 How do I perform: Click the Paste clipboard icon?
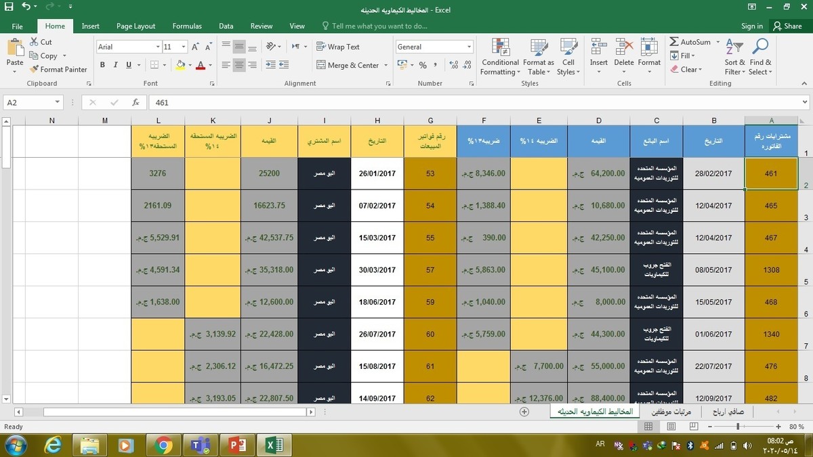point(15,47)
